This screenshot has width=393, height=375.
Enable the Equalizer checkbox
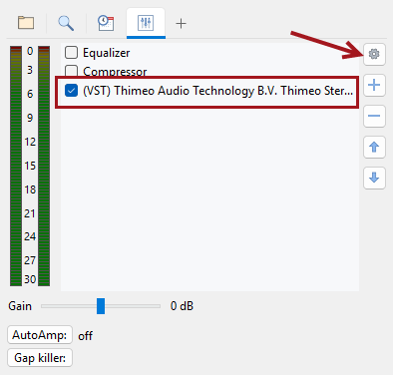[71, 53]
